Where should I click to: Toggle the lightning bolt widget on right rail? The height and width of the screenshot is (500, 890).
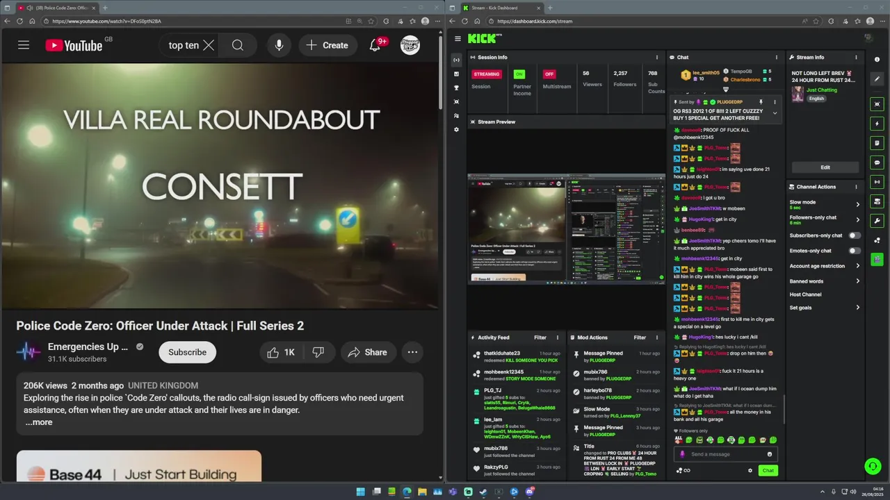pyautogui.click(x=877, y=124)
